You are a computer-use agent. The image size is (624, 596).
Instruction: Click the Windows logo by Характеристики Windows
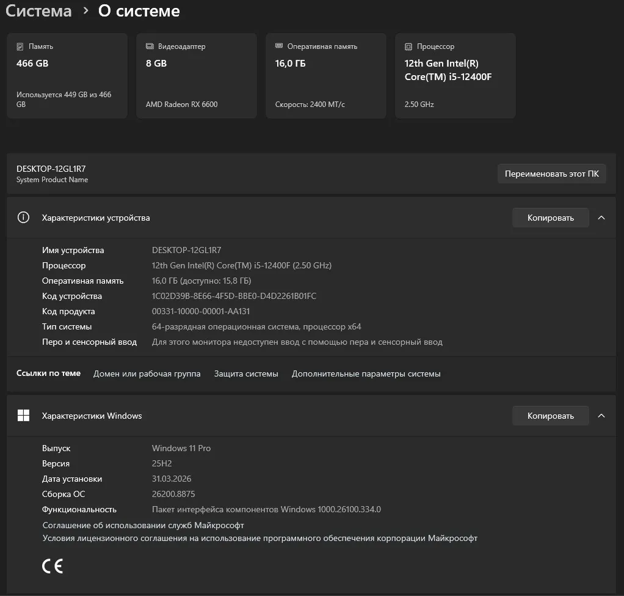tap(23, 416)
